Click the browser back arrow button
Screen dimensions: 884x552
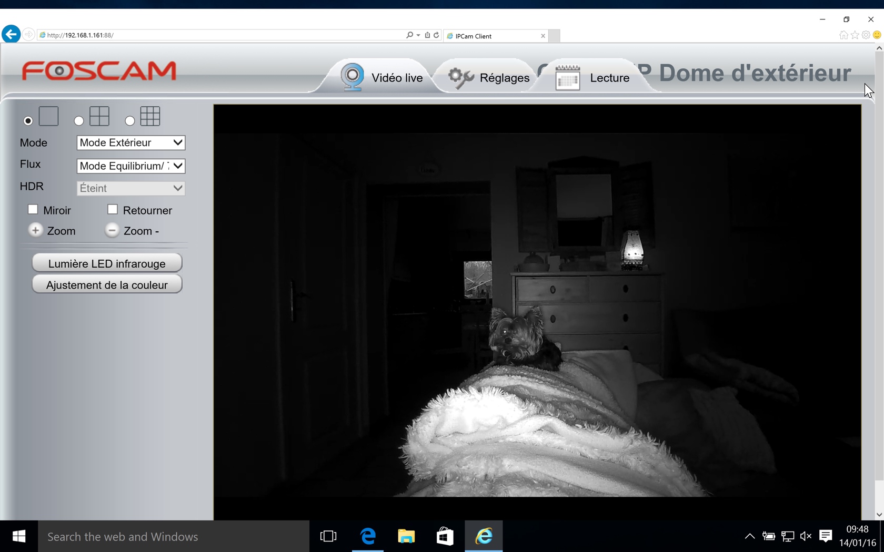[x=11, y=35]
